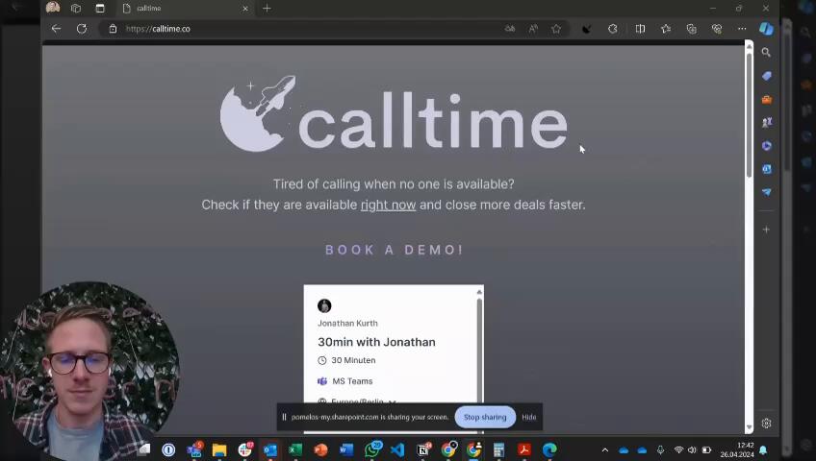Image resolution: width=816 pixels, height=461 pixels.
Task: Open the sidebar Tools briefcase icon
Action: coord(767,99)
